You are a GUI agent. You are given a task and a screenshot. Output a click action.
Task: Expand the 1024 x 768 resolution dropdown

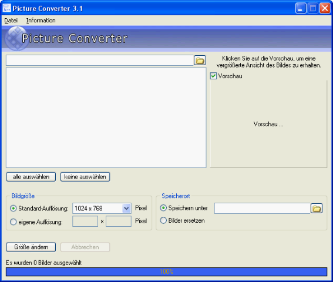pyautogui.click(x=126, y=208)
